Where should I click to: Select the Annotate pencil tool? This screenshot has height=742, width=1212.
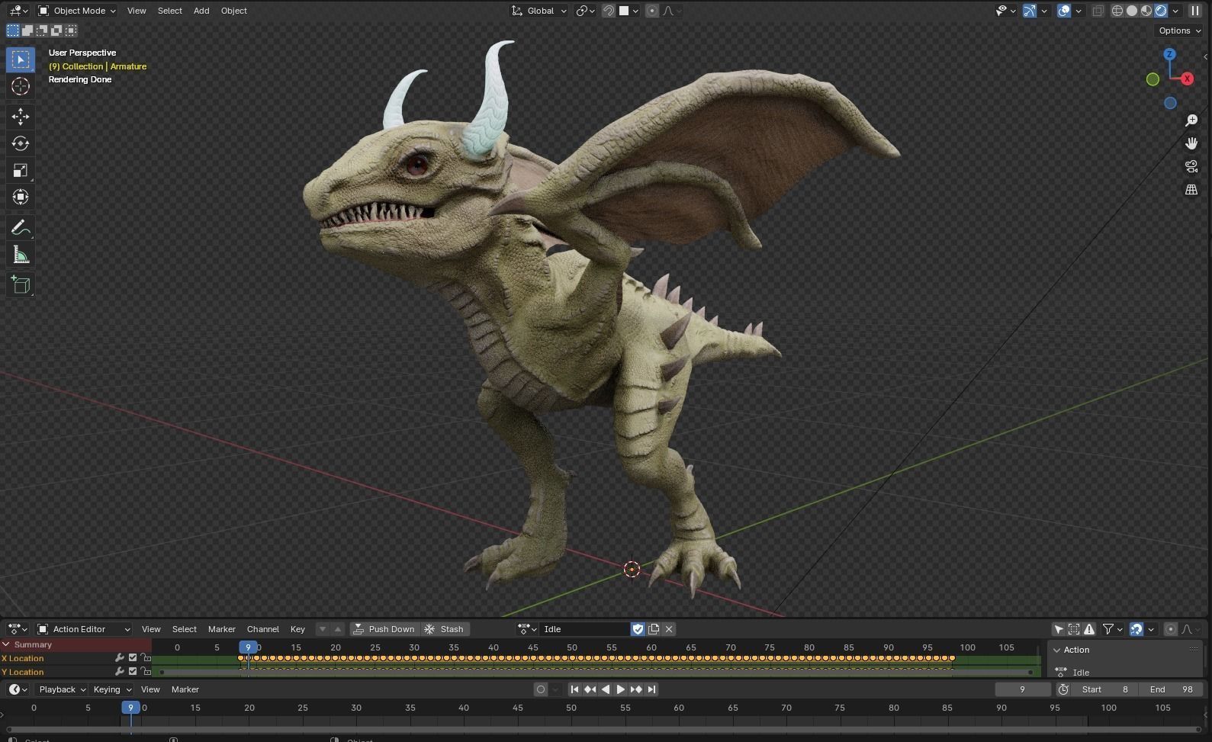click(x=21, y=228)
